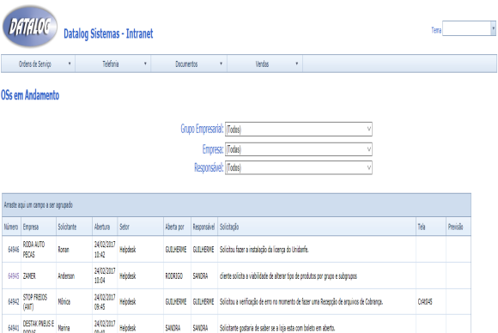Click opening date 24/02/2017 10:04
The image size is (498, 333).
105,275
